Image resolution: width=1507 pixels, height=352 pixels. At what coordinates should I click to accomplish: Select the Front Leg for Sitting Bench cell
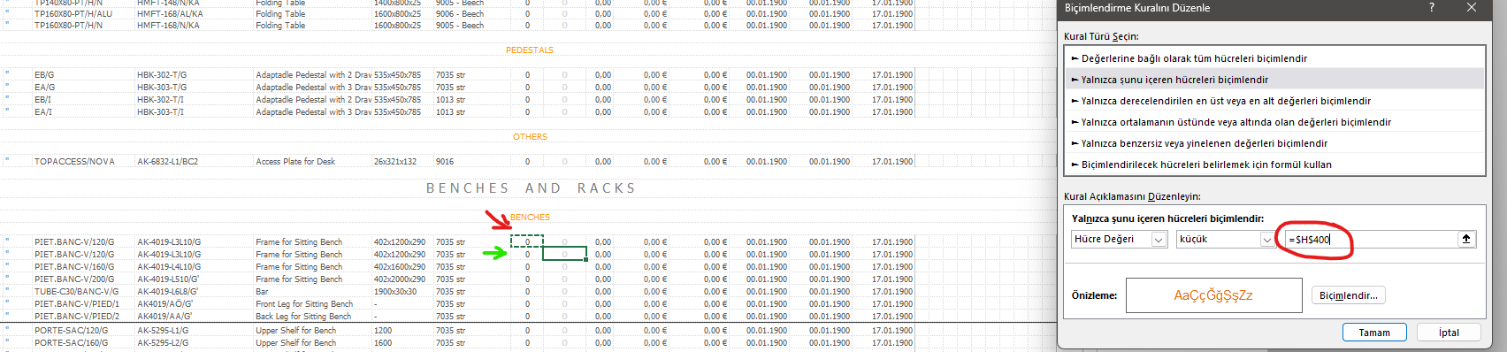coord(304,304)
